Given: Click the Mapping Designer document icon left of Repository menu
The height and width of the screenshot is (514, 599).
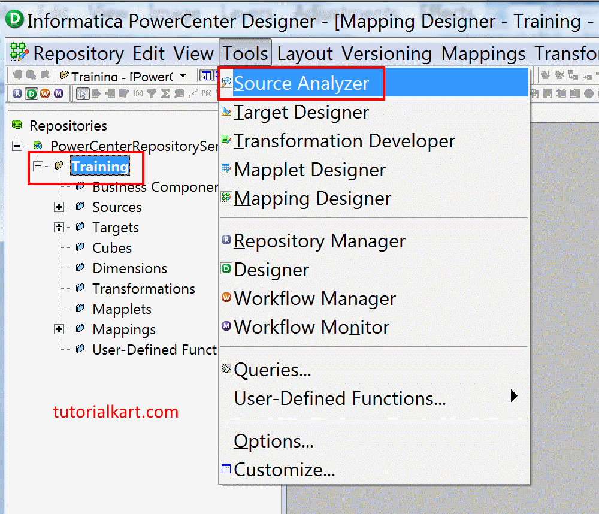Looking at the screenshot, I should 19,52.
